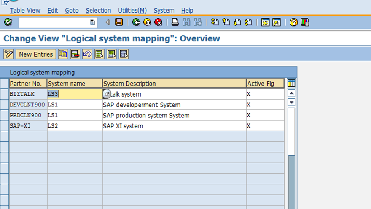Screen dimensions: 371x209
Task: Click the Deselect All icon
Action: click(124, 54)
